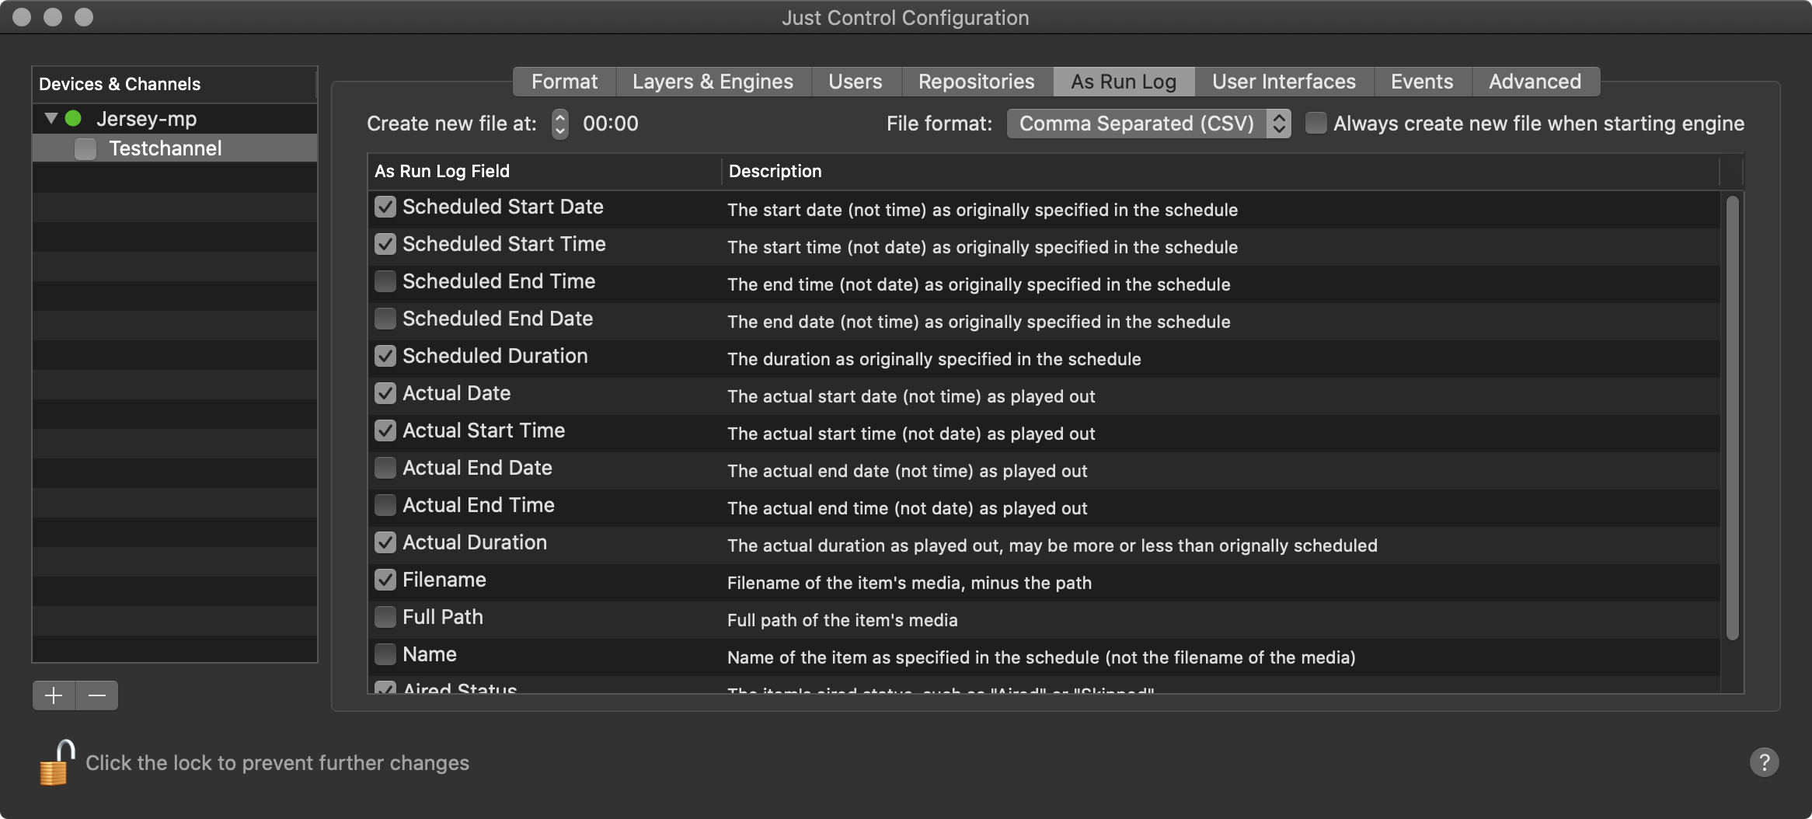1812x819 pixels.
Task: Enable Always create new file when starting engine
Action: pos(1315,123)
